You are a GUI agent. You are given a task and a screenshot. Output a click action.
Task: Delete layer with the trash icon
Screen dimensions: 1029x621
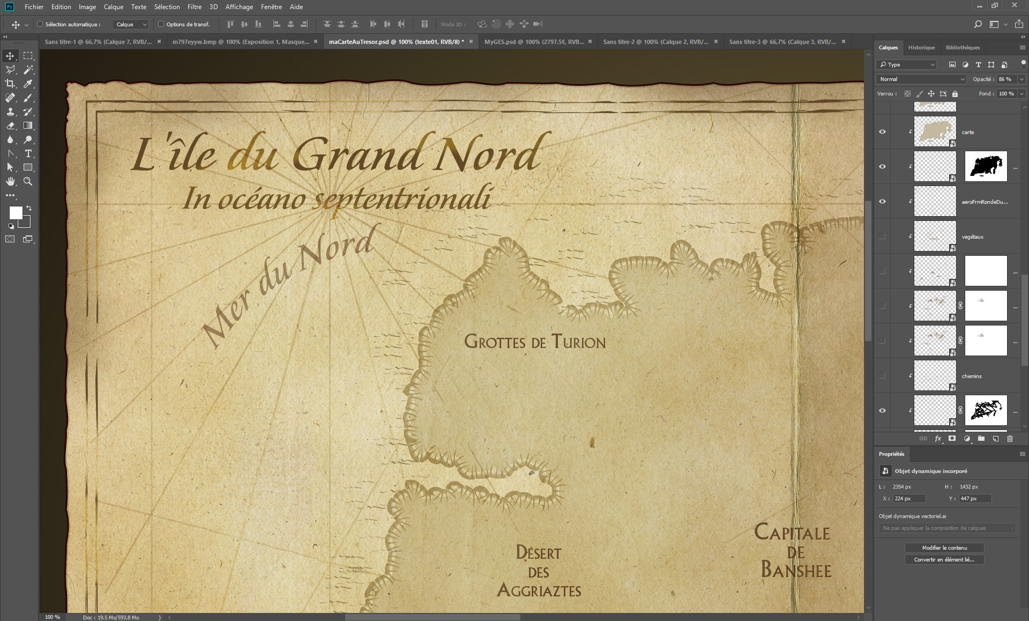pos(1010,439)
